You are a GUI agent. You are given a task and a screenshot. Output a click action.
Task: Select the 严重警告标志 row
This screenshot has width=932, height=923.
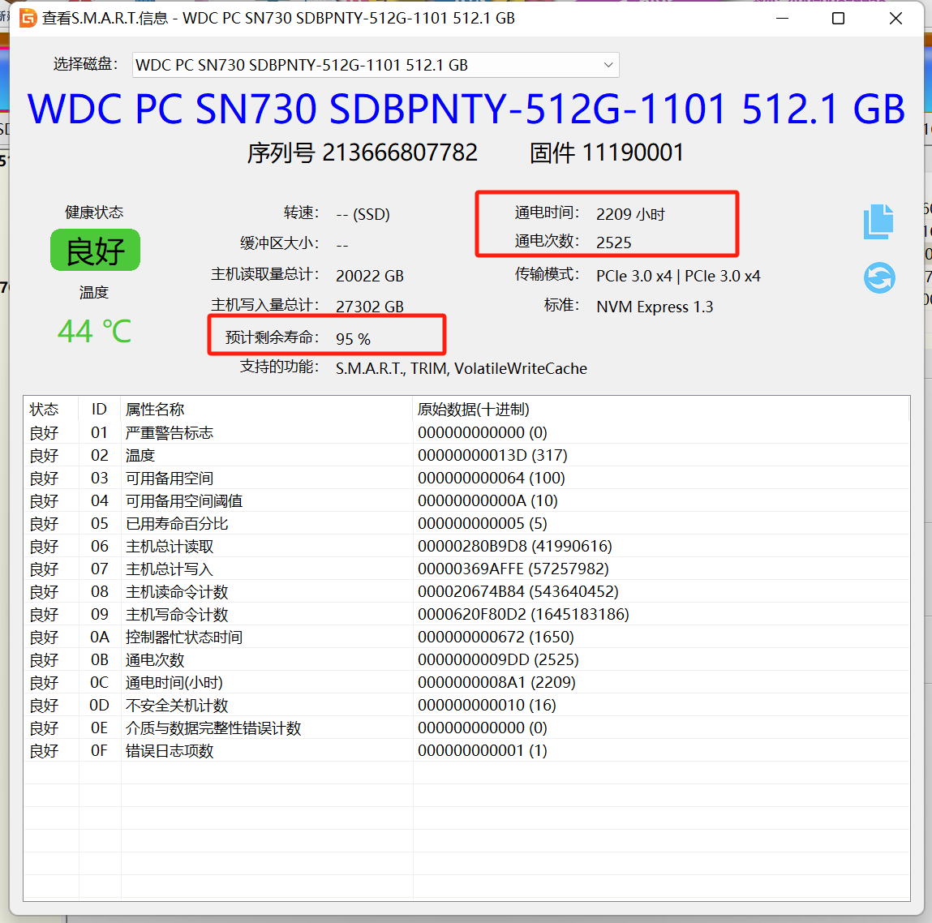[x=466, y=432]
